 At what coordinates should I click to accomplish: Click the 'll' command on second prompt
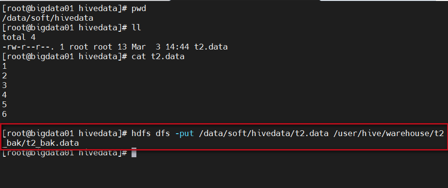pos(136,28)
